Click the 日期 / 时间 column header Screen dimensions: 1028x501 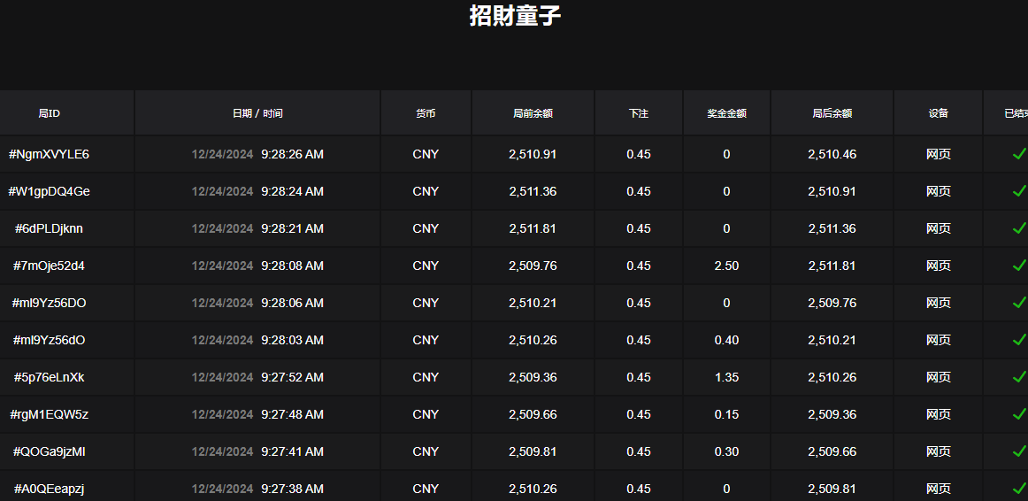(257, 113)
